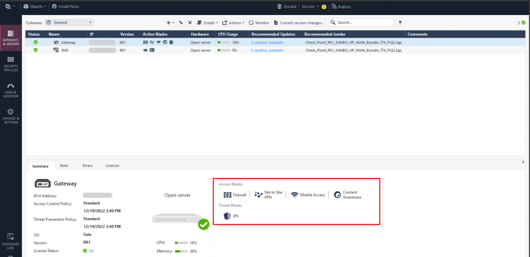Click the delete X icon in the toolbar
This screenshot has height=257, width=530.
[190, 23]
